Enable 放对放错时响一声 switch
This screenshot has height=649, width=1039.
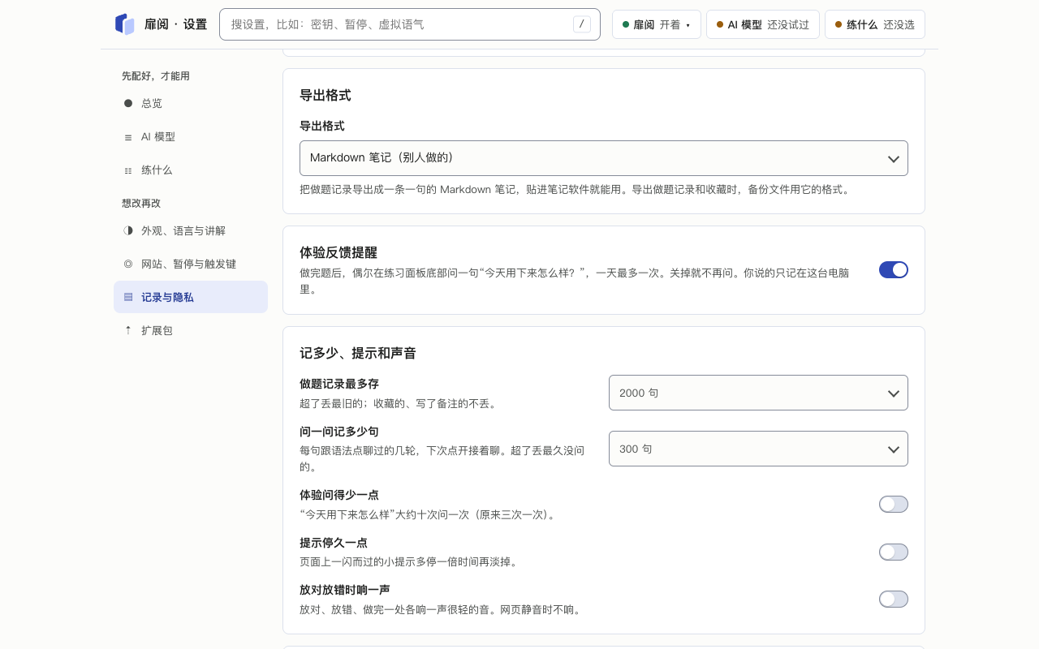[894, 600]
